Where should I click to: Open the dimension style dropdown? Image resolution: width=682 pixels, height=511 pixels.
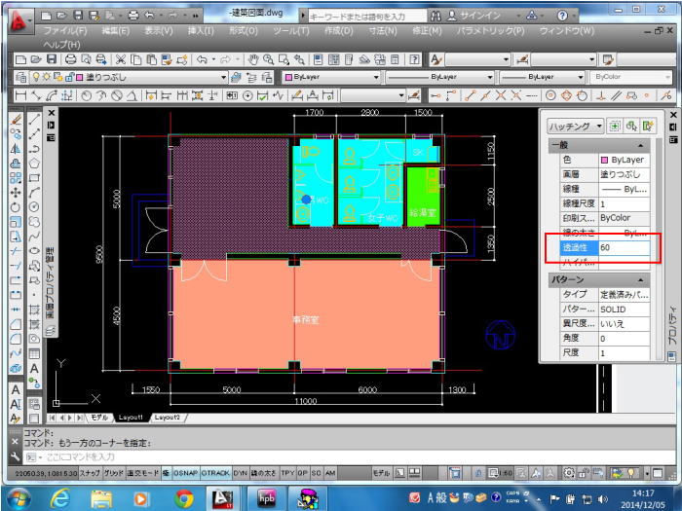pos(373,95)
